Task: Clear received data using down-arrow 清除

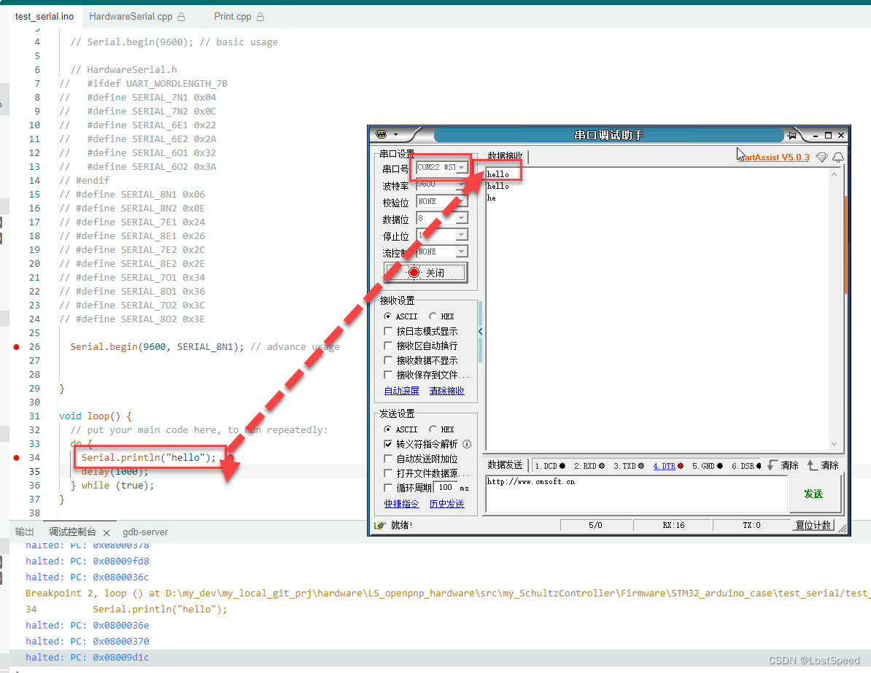Action: (783, 465)
